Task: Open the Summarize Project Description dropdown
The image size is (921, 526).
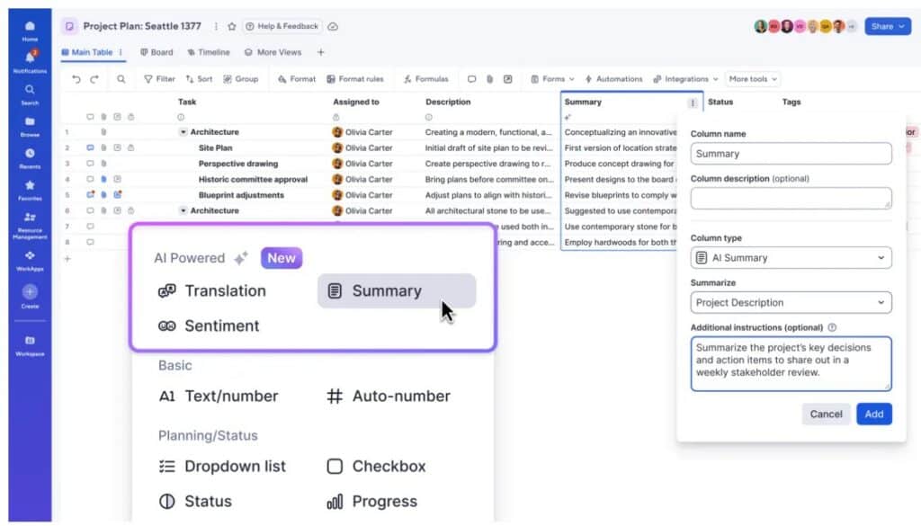Action: coord(791,302)
